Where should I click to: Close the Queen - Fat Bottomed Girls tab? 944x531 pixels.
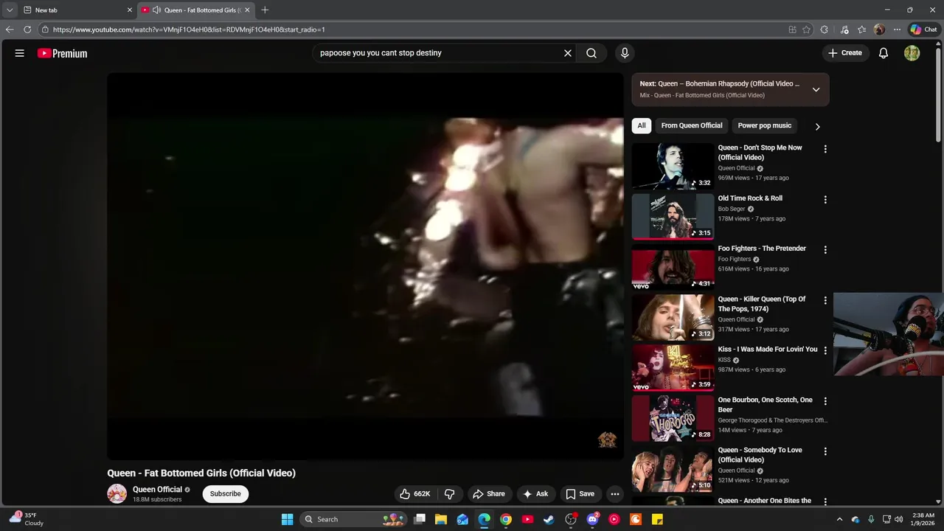coord(247,10)
